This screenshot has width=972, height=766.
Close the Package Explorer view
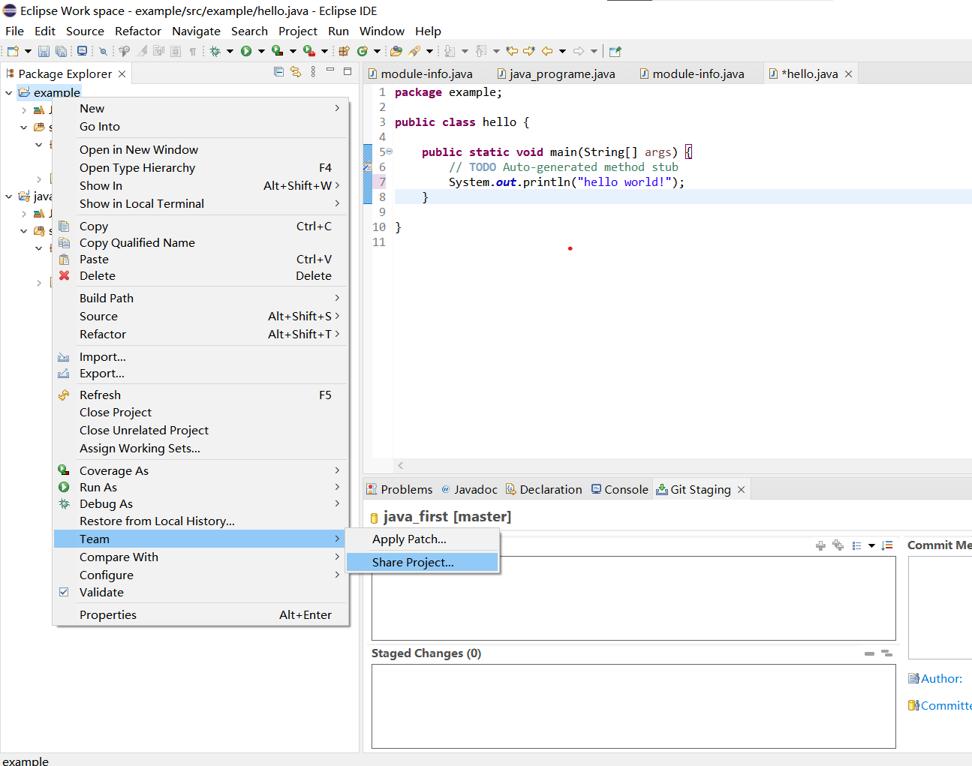122,74
